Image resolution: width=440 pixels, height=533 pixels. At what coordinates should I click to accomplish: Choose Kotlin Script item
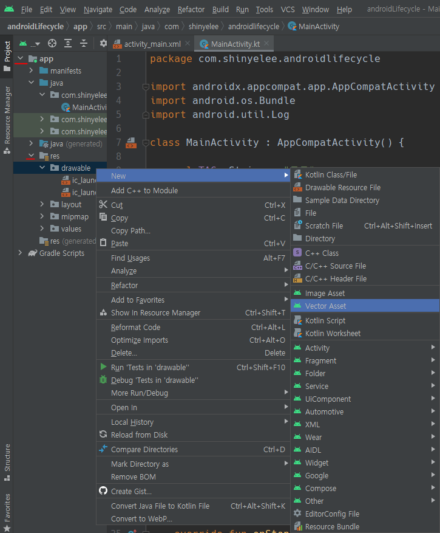pos(365,320)
